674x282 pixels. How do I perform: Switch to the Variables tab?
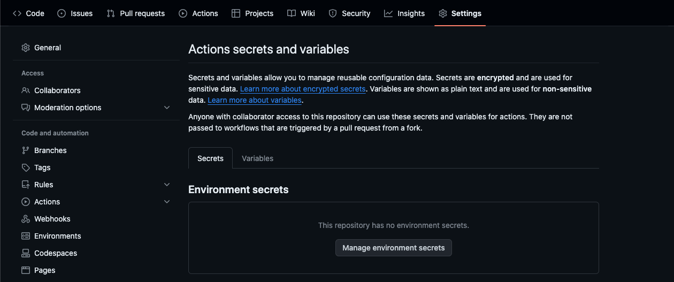(x=257, y=158)
